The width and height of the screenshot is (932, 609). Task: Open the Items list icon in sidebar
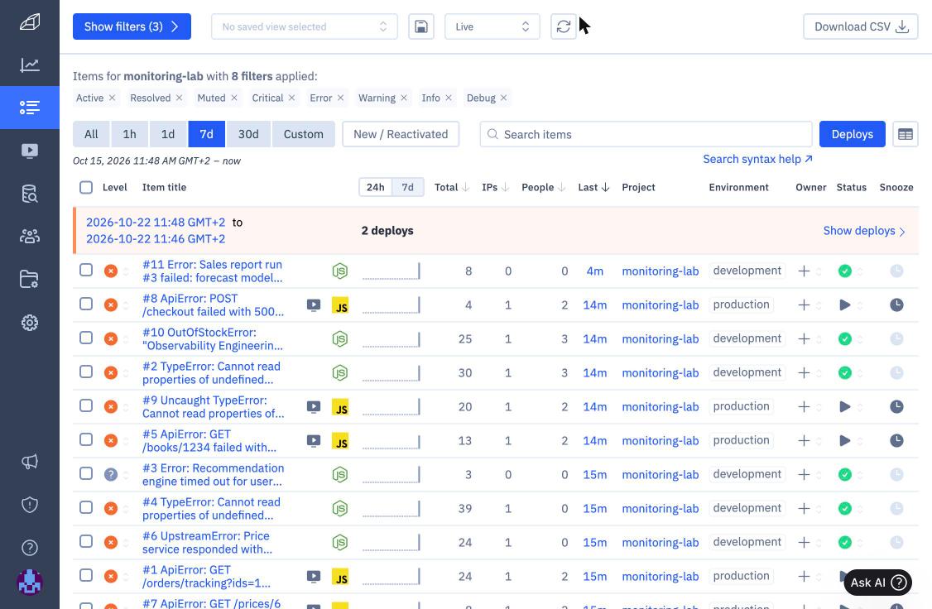30,108
